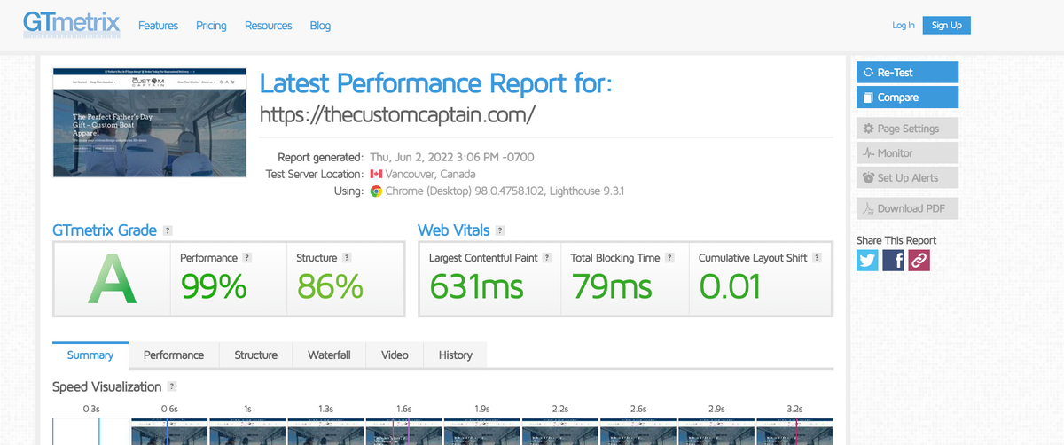The width and height of the screenshot is (1064, 445).
Task: Select the Structure tab
Action: (255, 355)
